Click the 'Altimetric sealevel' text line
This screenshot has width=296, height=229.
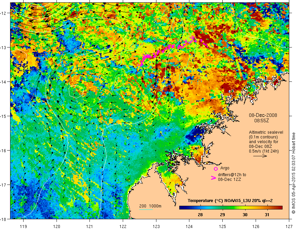click(266, 132)
